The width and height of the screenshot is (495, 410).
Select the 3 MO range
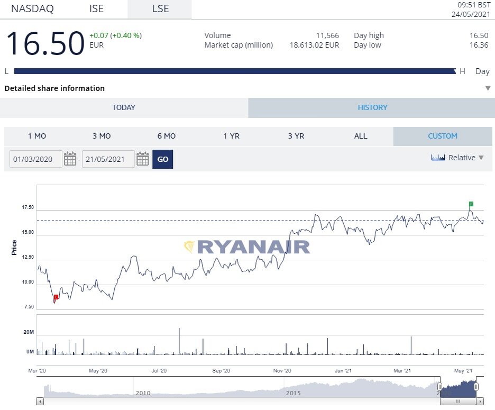click(102, 136)
